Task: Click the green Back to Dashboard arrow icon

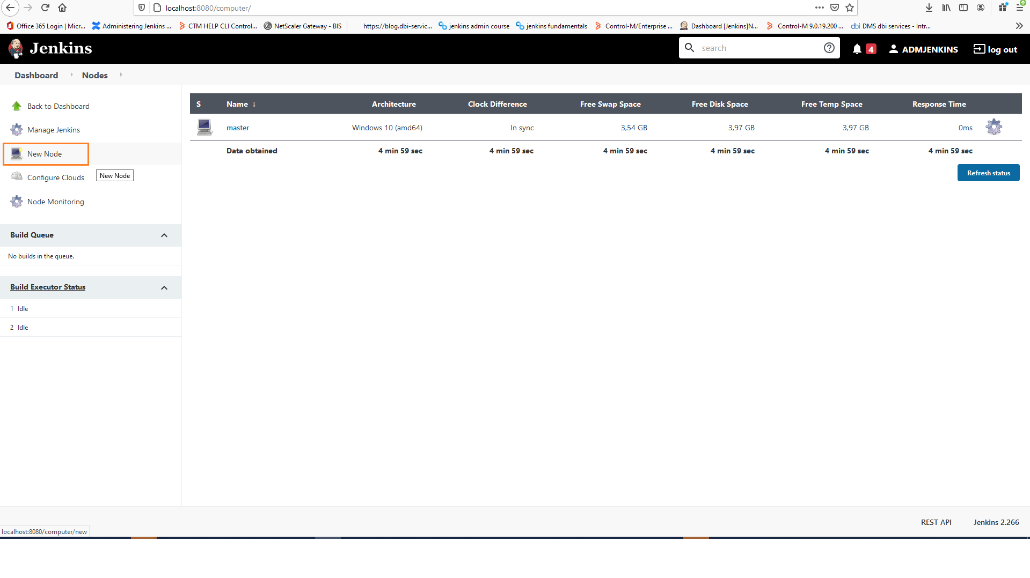Action: 17,106
